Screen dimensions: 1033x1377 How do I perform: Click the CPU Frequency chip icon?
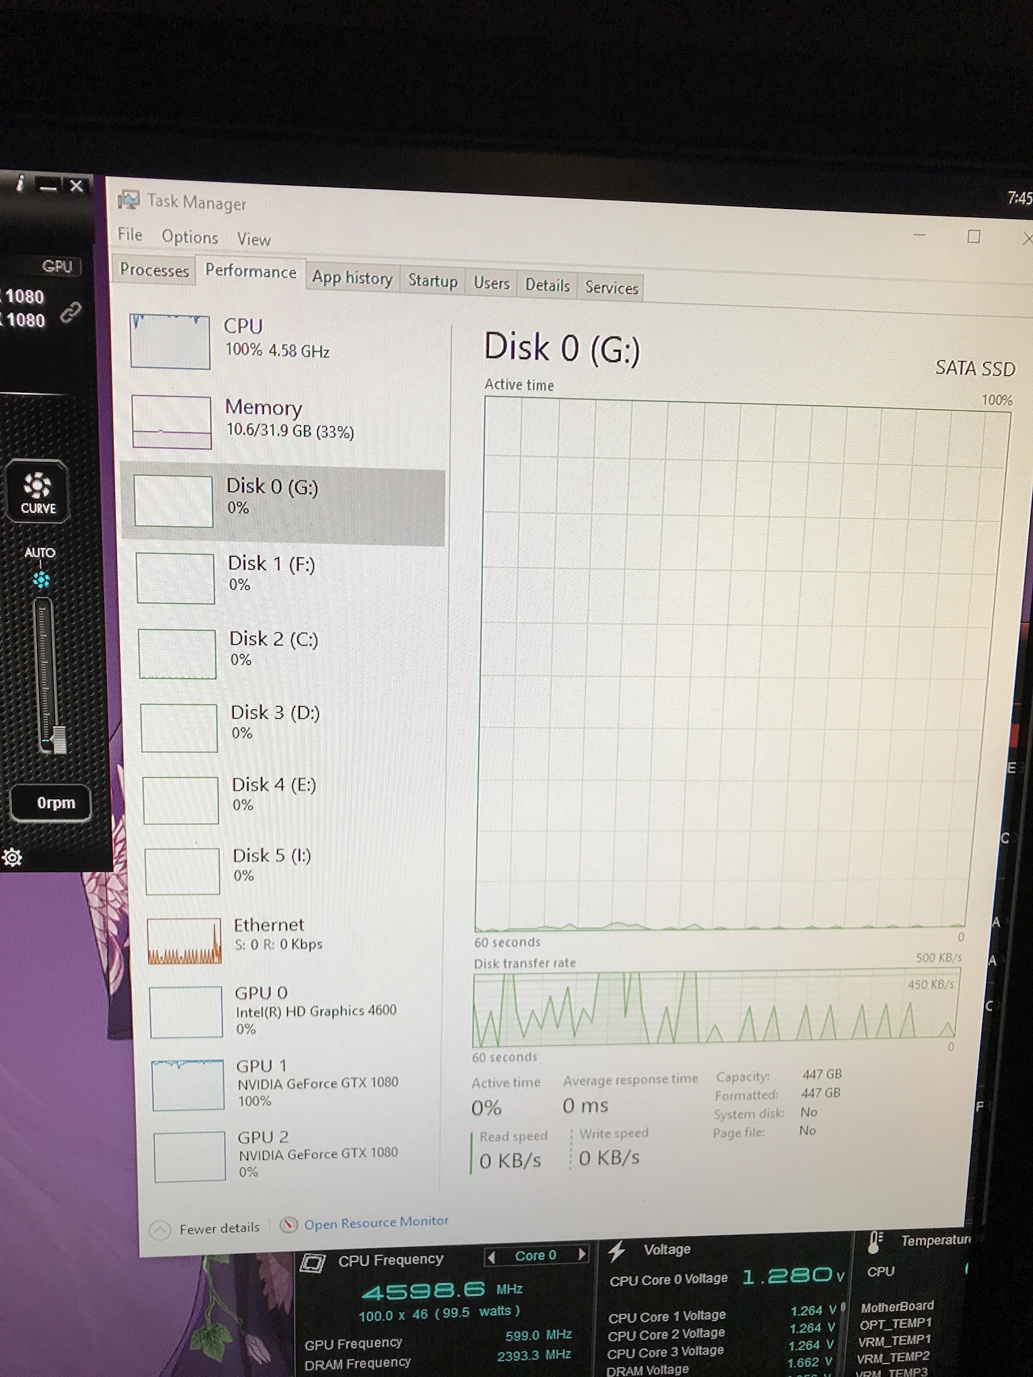tap(313, 1263)
